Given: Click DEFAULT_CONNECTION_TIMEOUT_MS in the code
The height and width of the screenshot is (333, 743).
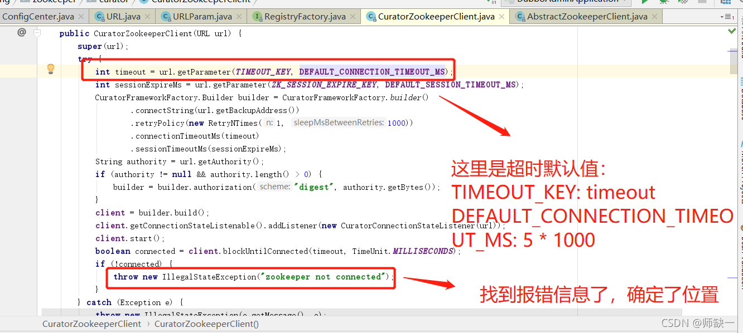Looking at the screenshot, I should 373,72.
